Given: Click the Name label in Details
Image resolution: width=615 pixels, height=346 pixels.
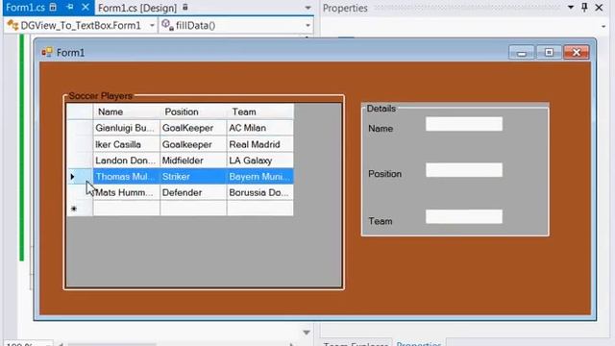Looking at the screenshot, I should click(x=381, y=129).
